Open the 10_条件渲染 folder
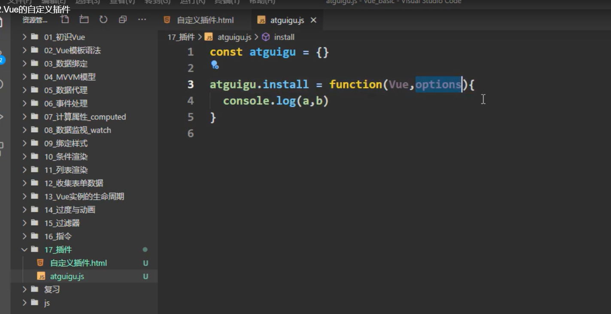The image size is (611, 314). 84,157
